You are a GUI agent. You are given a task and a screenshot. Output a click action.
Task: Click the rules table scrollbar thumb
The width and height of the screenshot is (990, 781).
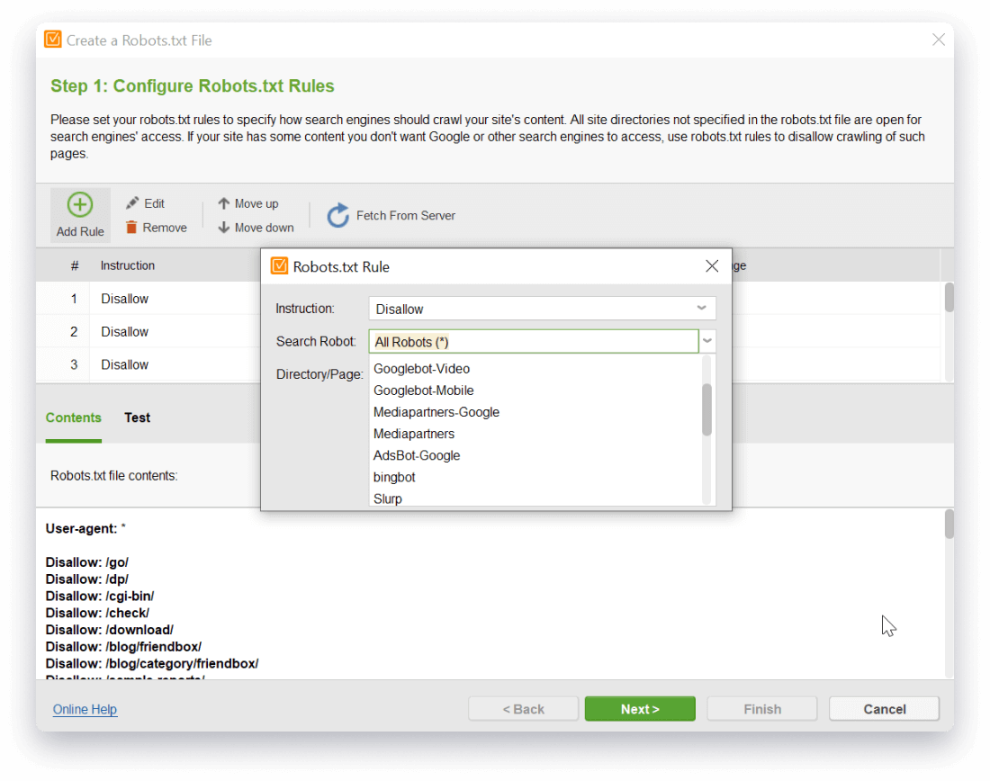[949, 297]
